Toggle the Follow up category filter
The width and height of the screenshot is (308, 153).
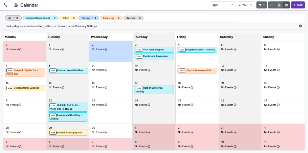click(x=111, y=18)
